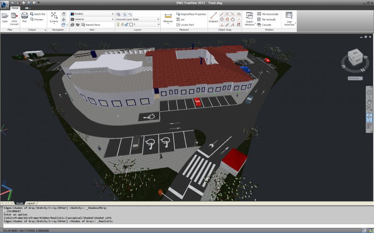Image resolution: width=374 pixels, height=233 pixels.
Task: Start Batch Plot
Action: [x=38, y=14]
